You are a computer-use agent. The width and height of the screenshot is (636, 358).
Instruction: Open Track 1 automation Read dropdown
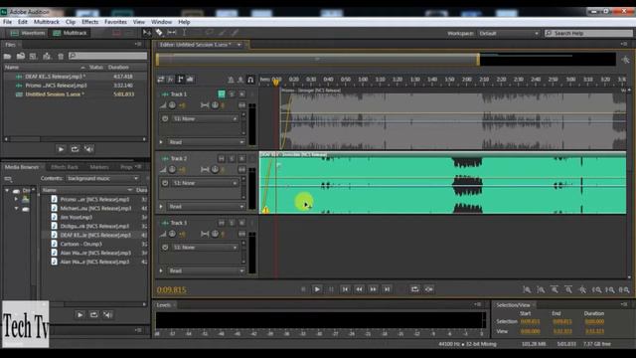[207, 142]
